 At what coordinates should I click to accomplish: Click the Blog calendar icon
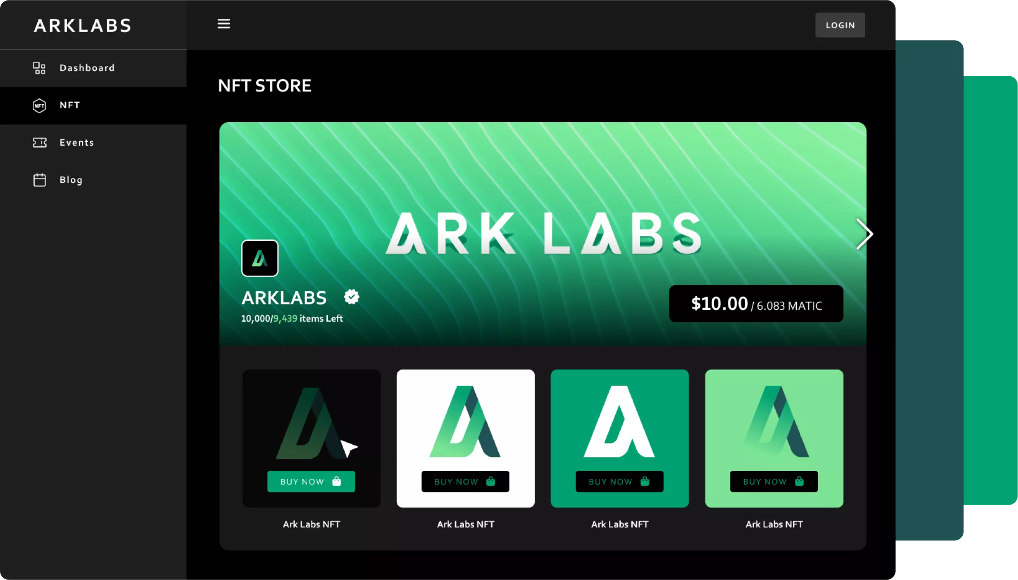click(40, 180)
